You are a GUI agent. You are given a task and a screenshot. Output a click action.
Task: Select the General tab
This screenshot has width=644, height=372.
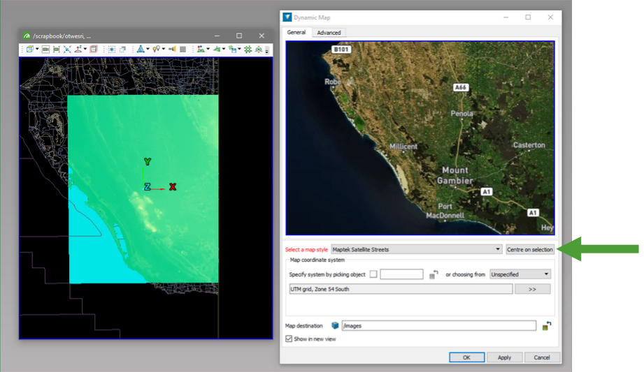(296, 33)
